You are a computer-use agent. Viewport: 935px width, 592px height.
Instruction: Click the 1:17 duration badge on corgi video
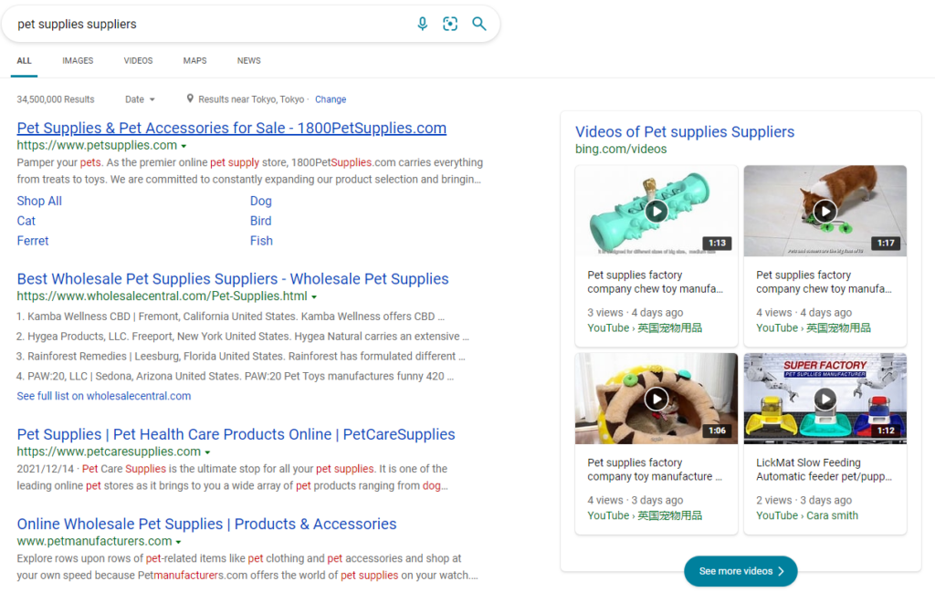click(x=886, y=243)
